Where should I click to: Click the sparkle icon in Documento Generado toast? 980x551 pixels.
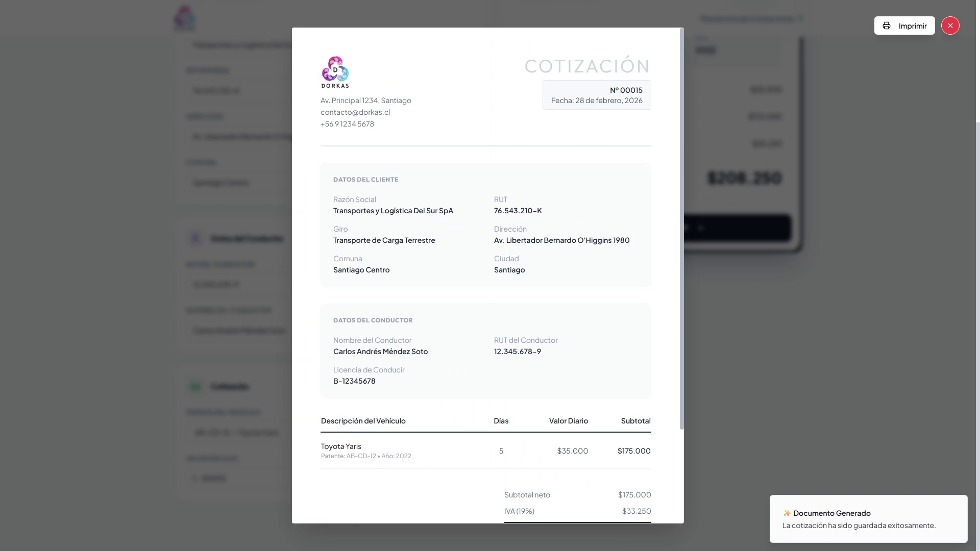[x=787, y=513]
